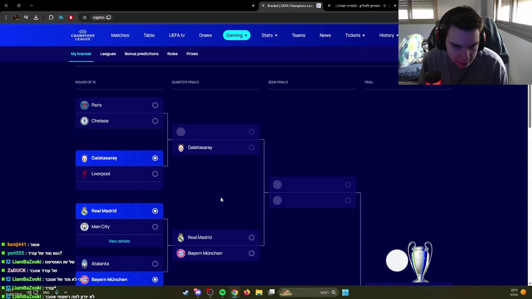Click the Paris club crest
532x299 pixels.
[84, 105]
